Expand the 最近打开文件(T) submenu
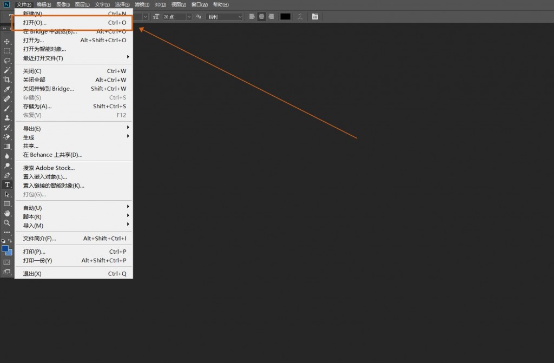This screenshot has width=554, height=363. click(74, 58)
